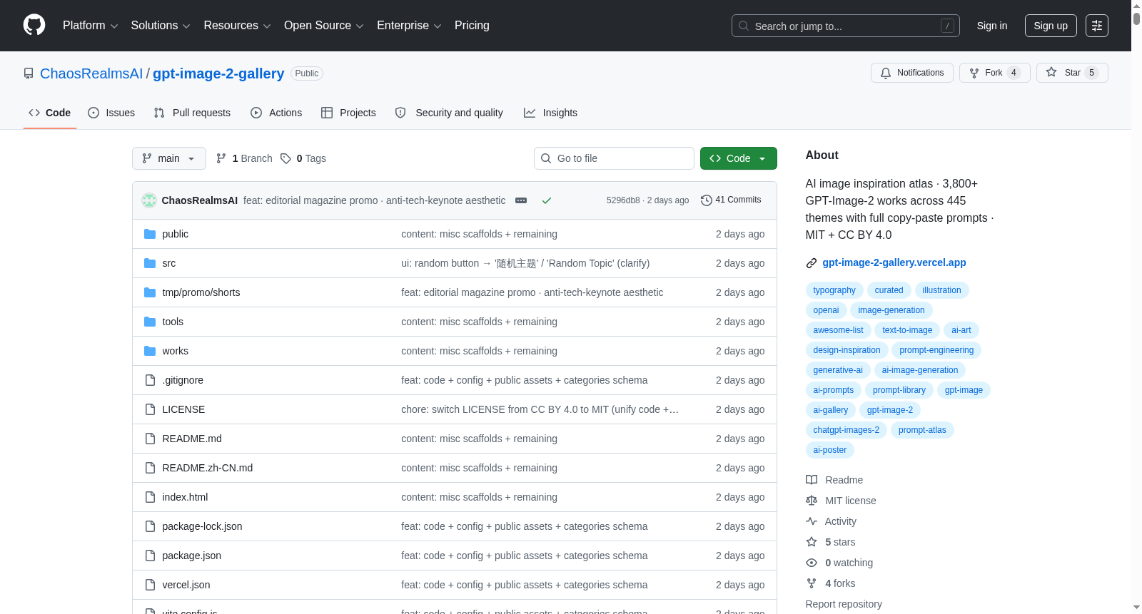Click the ChaosRealmsAI avatar image

pos(149,200)
